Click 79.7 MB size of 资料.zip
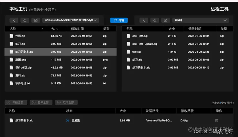This screenshot has height=137, width=238. click(56, 75)
